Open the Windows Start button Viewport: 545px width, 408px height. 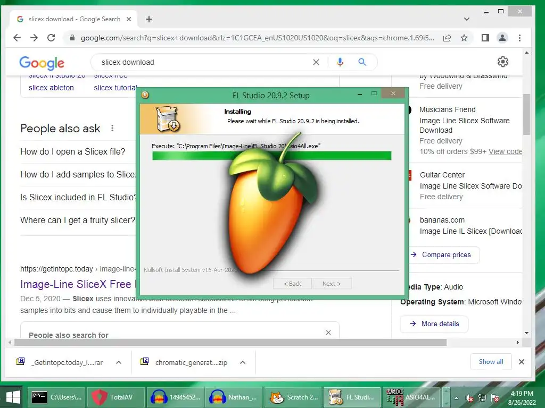(x=13, y=397)
